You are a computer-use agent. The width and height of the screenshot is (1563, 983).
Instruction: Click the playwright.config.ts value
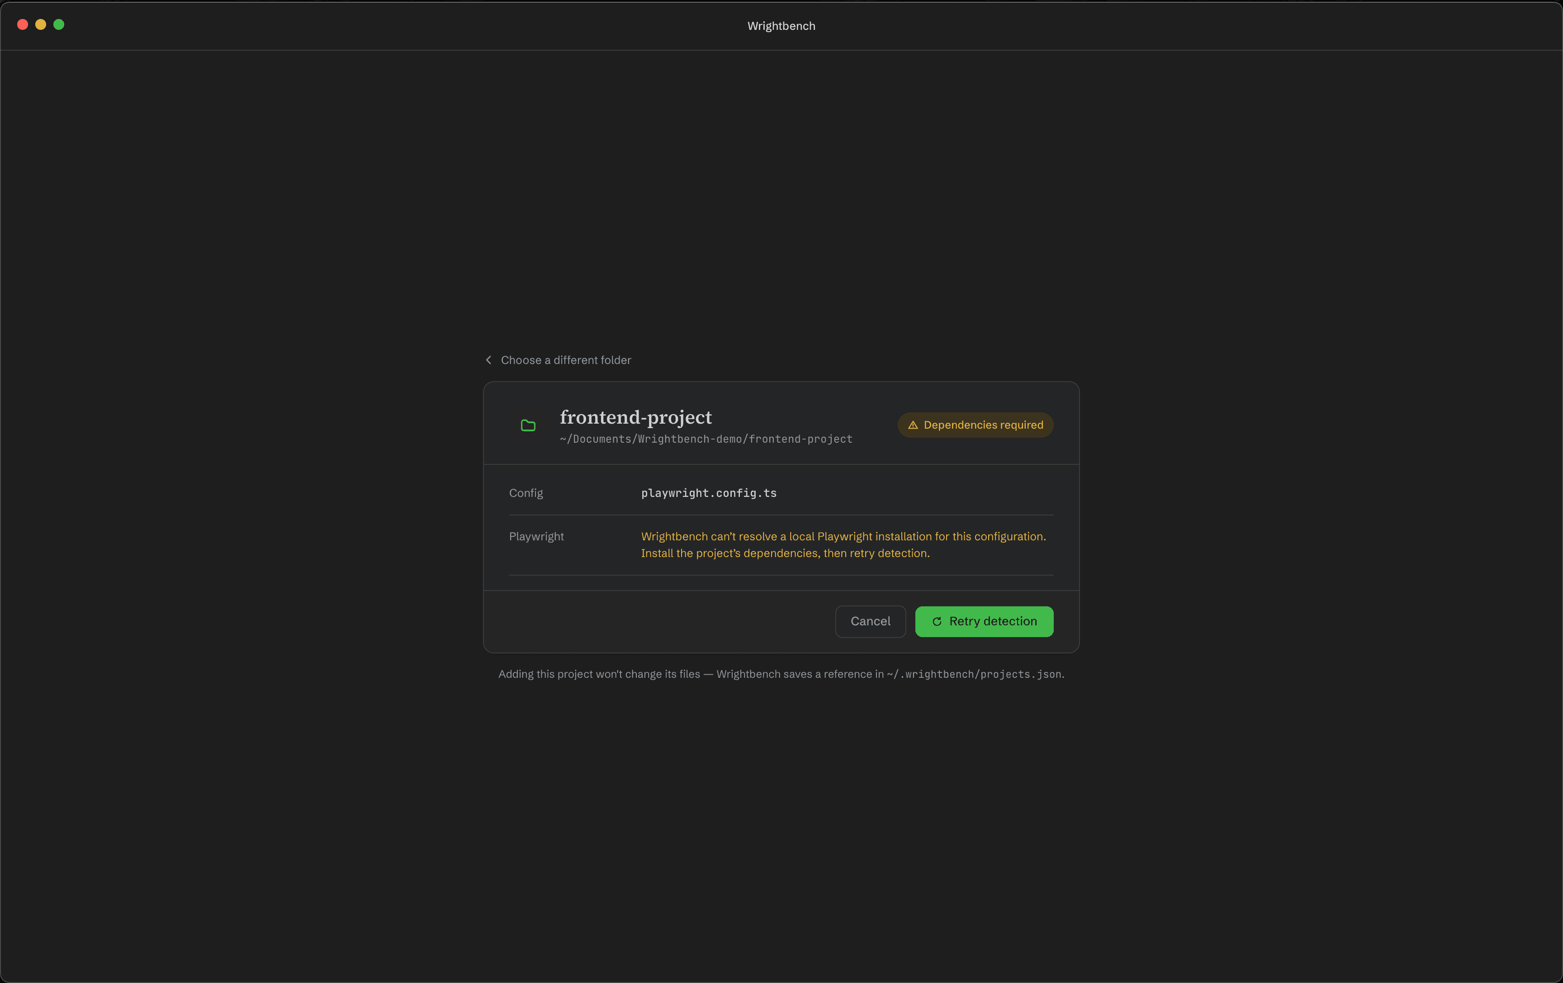tap(709, 493)
